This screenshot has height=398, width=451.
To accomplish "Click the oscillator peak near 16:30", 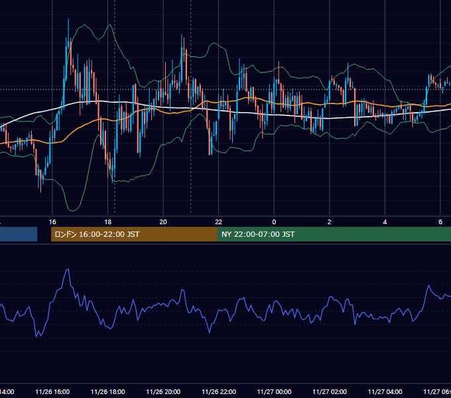I will [x=68, y=269].
